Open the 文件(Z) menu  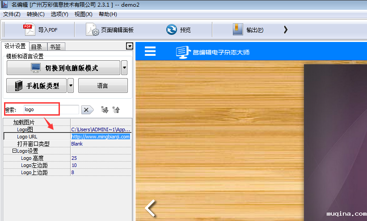[12, 14]
